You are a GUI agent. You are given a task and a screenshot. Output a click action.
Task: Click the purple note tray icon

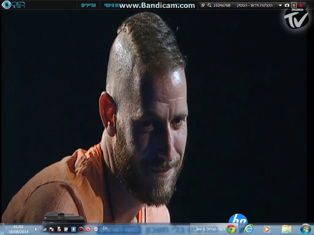[96, 229]
